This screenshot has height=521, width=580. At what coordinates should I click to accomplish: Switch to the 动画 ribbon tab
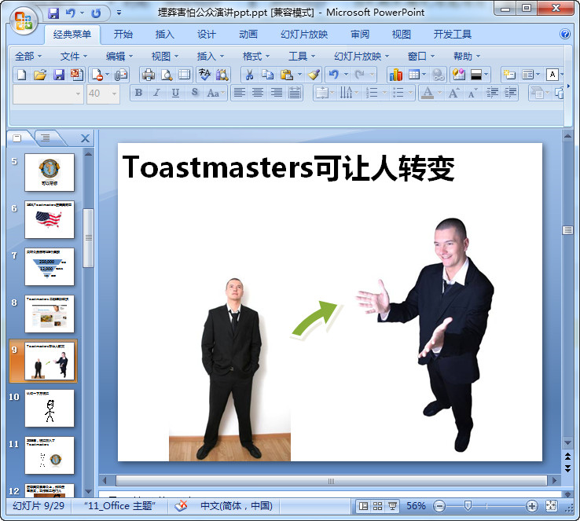(248, 35)
